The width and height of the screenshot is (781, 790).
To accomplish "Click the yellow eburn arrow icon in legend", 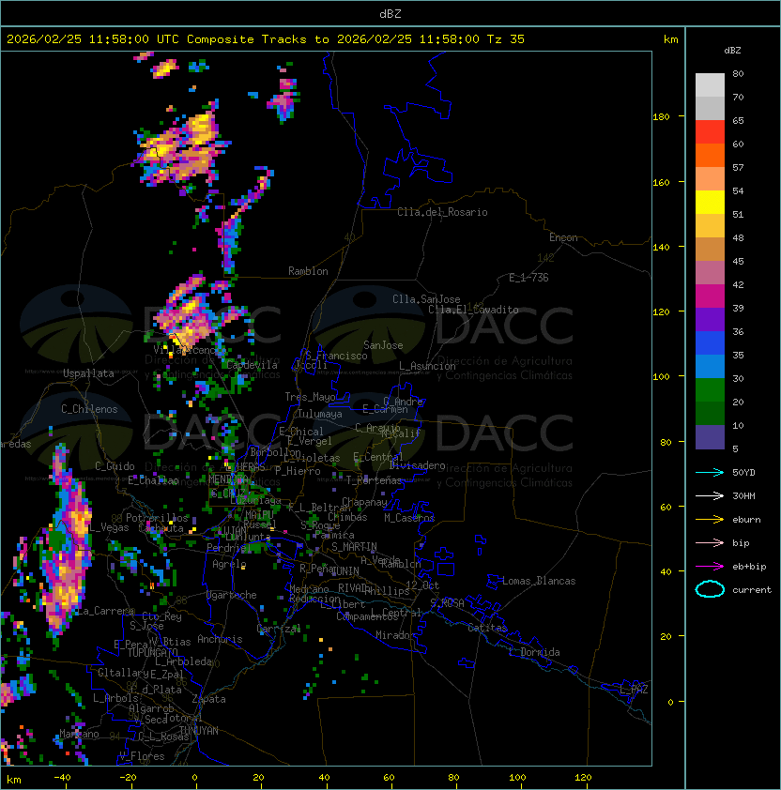I will pos(710,520).
